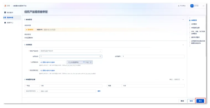Upload 资金到账凭证 scan file
Screen dimensions: 210x108
pyautogui.click(x=52, y=71)
